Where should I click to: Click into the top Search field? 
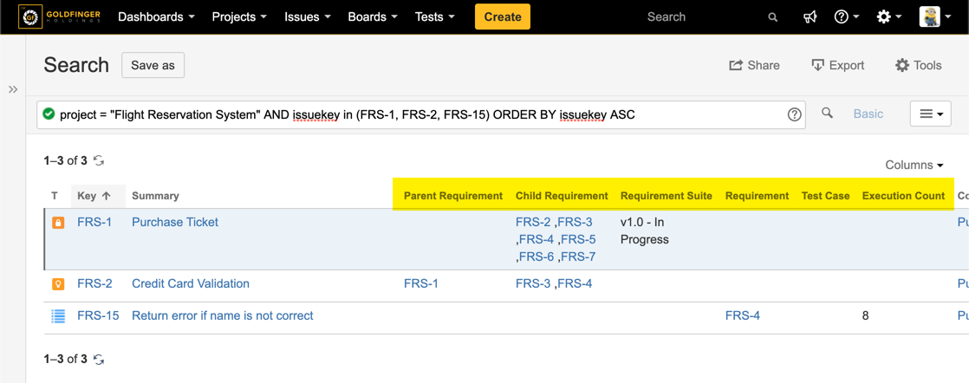[x=702, y=16]
